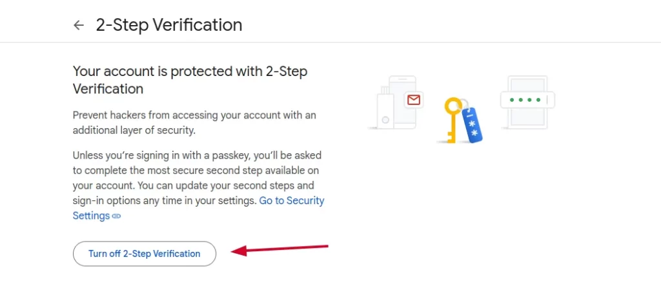This screenshot has width=661, height=304.
Task: Click the 'Your account is protected' heading
Action: pos(190,80)
